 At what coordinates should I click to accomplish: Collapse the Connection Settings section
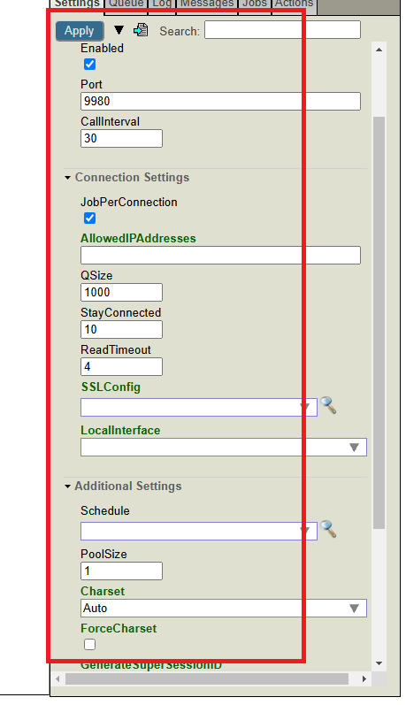point(126,178)
